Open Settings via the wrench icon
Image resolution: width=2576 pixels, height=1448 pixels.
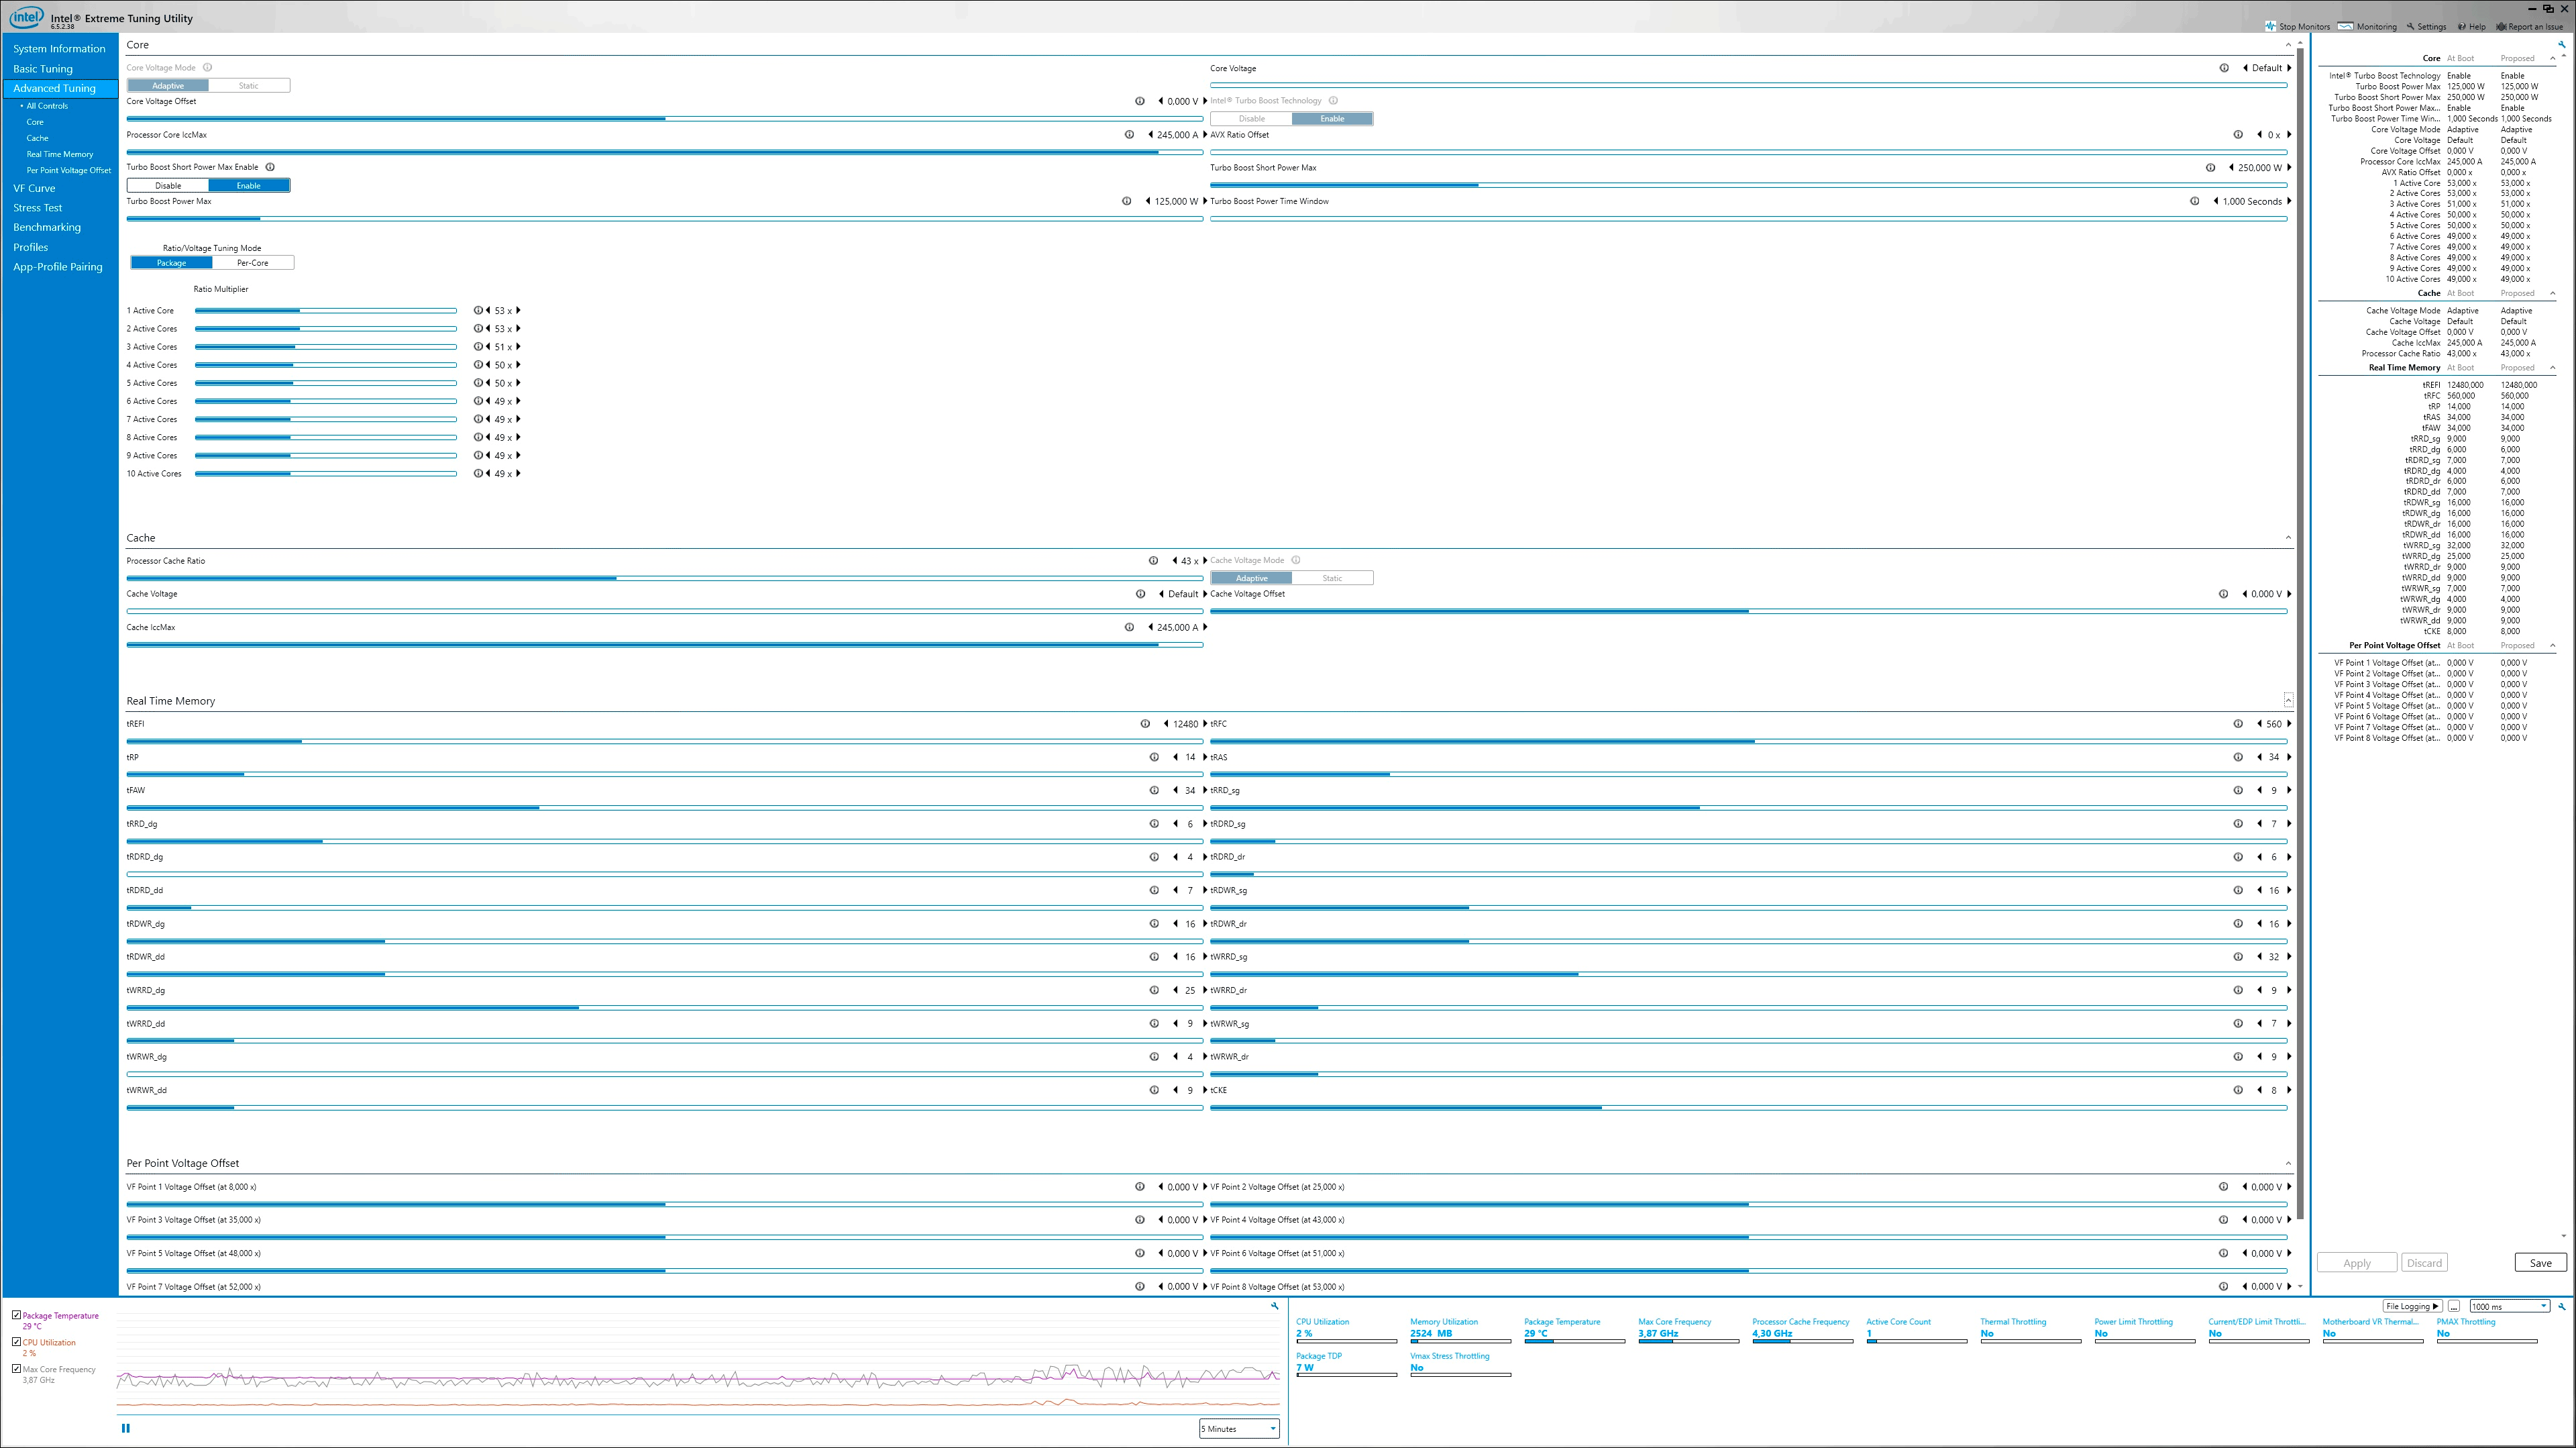click(x=2410, y=27)
